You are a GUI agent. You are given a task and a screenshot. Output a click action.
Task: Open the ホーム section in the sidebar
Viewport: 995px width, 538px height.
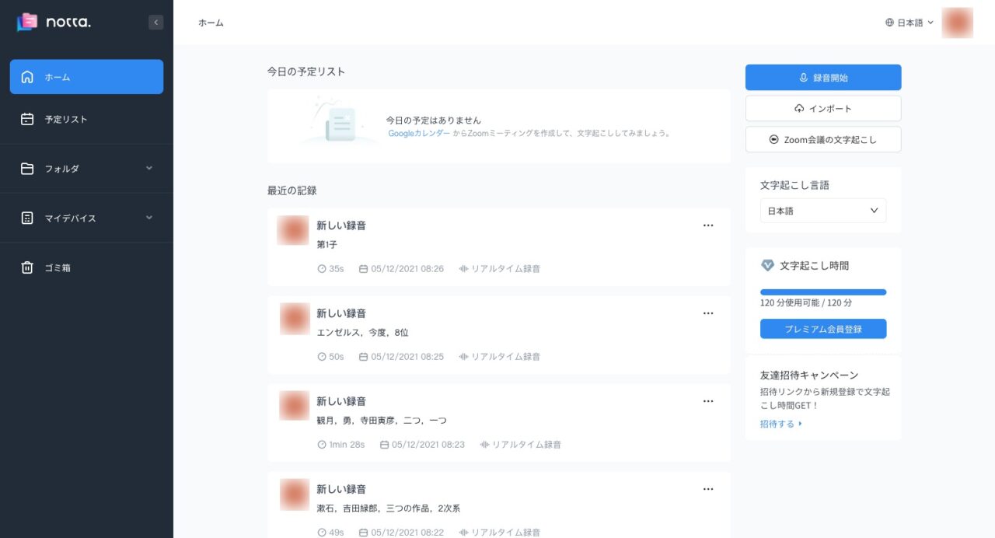pos(86,77)
